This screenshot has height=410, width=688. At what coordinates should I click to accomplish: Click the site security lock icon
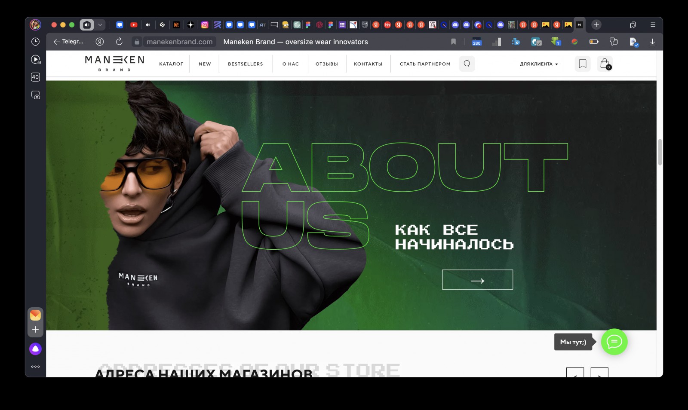[x=137, y=42]
